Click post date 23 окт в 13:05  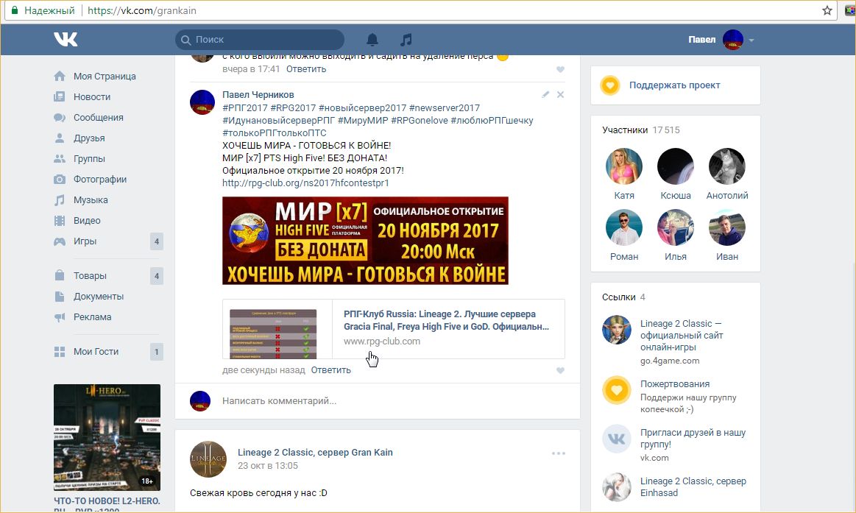(x=267, y=465)
